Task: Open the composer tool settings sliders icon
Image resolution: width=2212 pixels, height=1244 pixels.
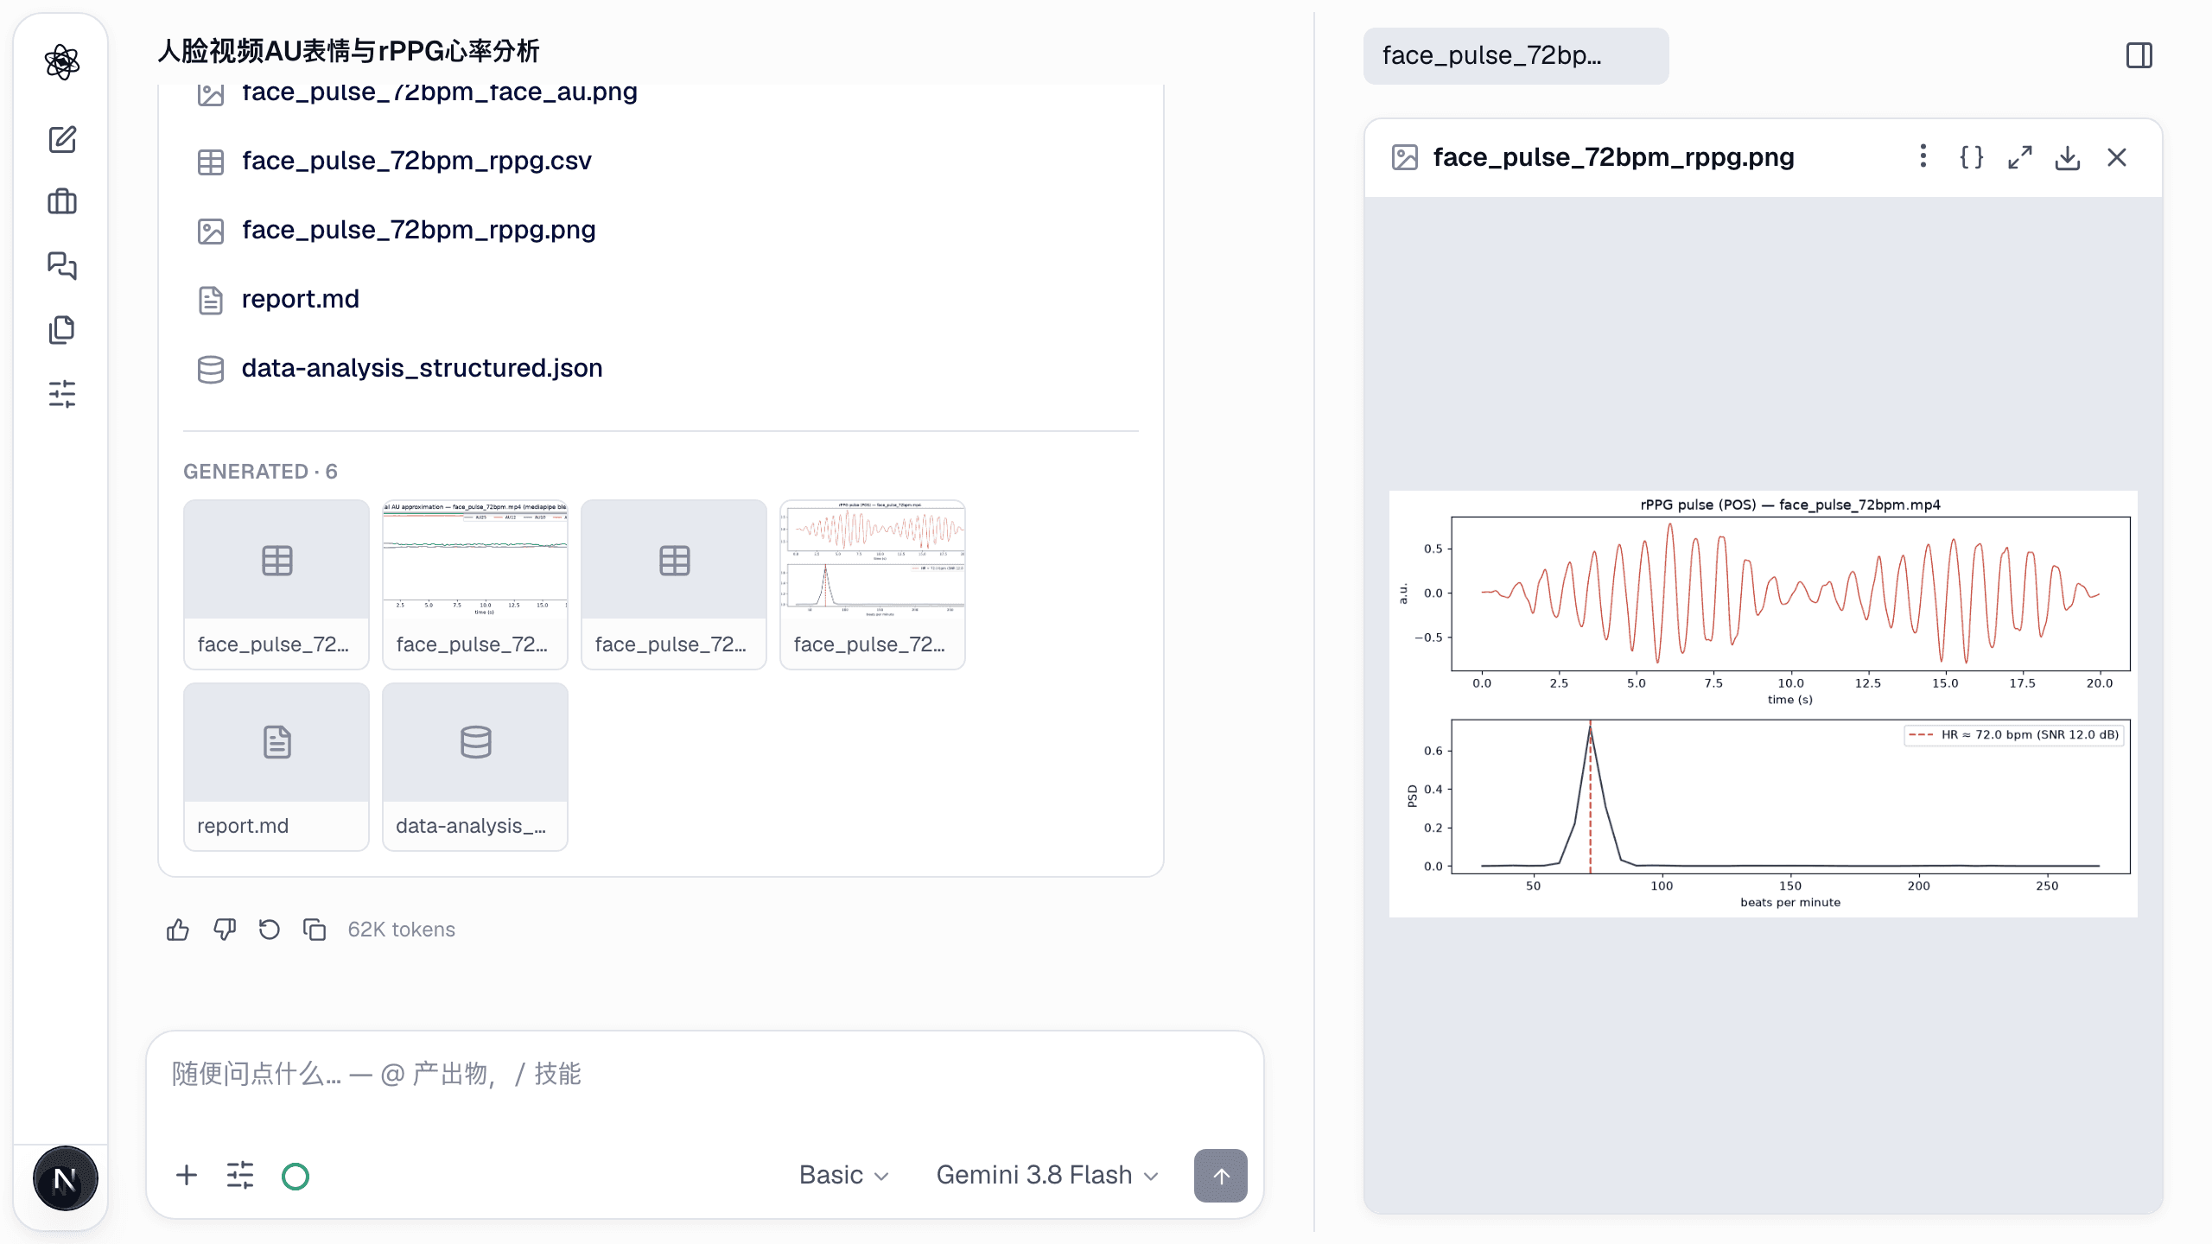Action: pyautogui.click(x=240, y=1175)
